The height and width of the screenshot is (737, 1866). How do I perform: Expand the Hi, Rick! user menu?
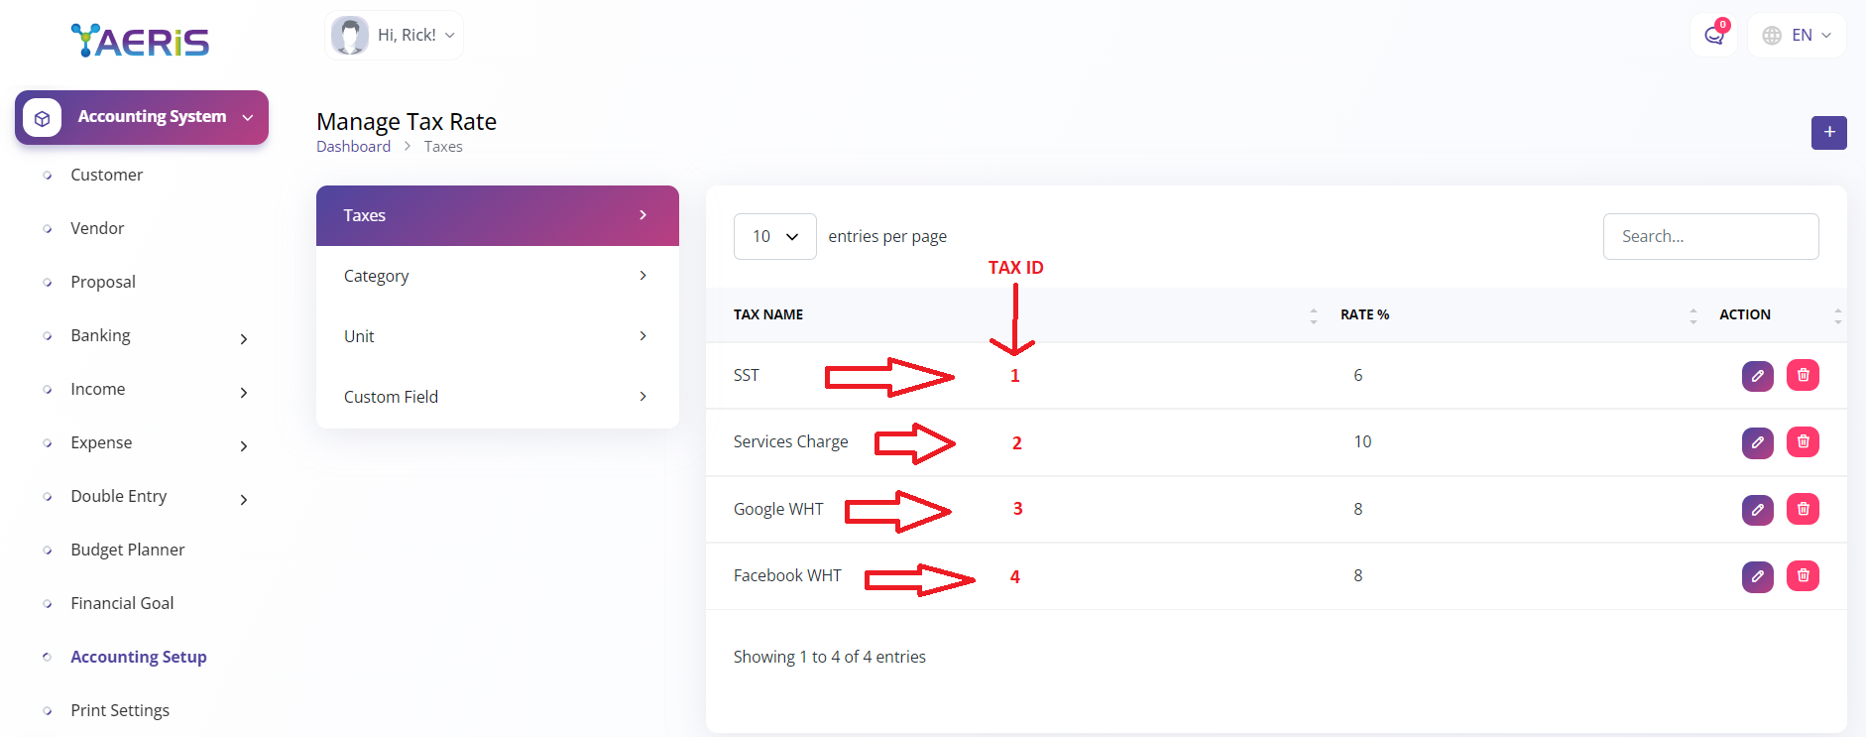click(x=395, y=36)
